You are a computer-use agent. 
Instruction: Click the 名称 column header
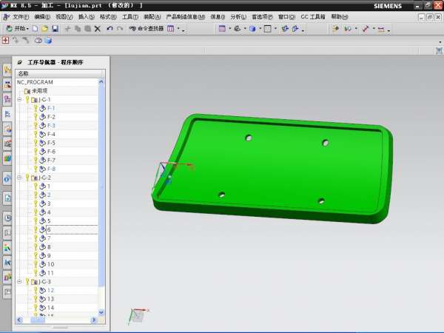pos(24,73)
